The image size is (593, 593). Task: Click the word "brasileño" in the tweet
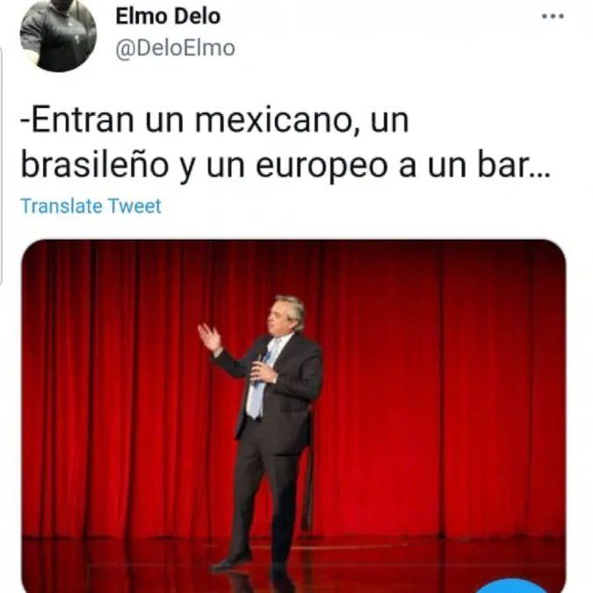pyautogui.click(x=95, y=165)
